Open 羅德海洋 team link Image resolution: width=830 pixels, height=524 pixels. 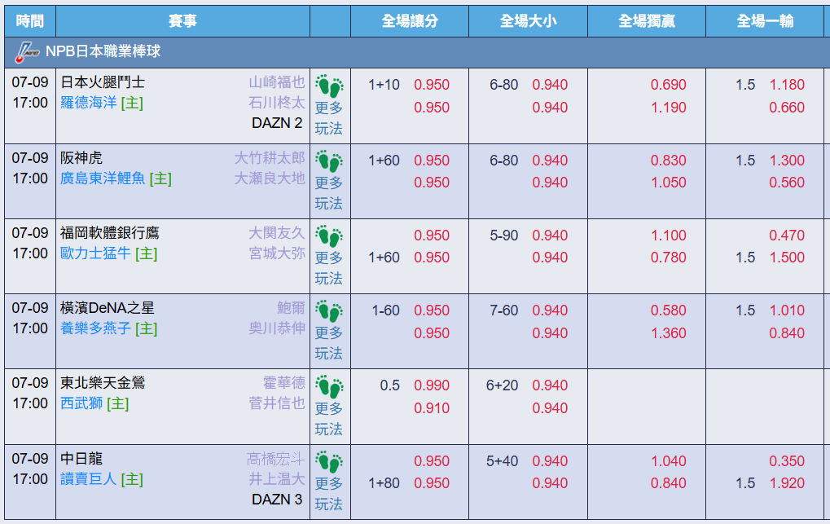tap(89, 103)
